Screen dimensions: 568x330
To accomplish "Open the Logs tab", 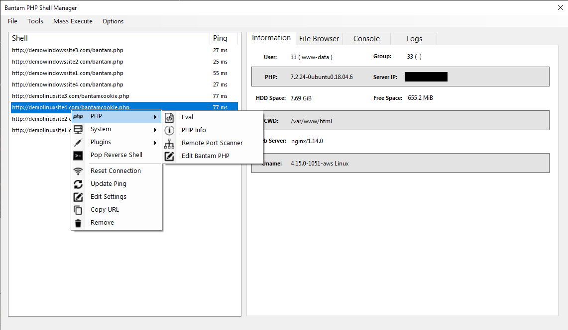I will pos(414,38).
